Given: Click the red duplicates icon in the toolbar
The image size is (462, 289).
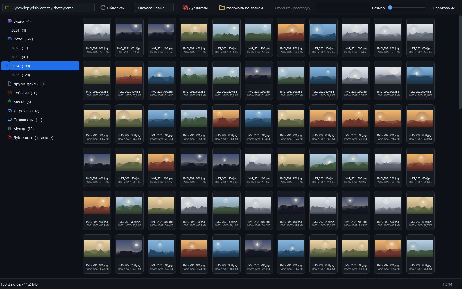Looking at the screenshot, I should (x=185, y=8).
